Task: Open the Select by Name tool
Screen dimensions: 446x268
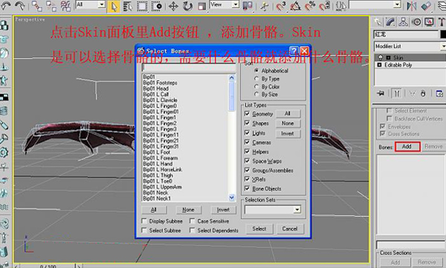Action: coord(128,6)
